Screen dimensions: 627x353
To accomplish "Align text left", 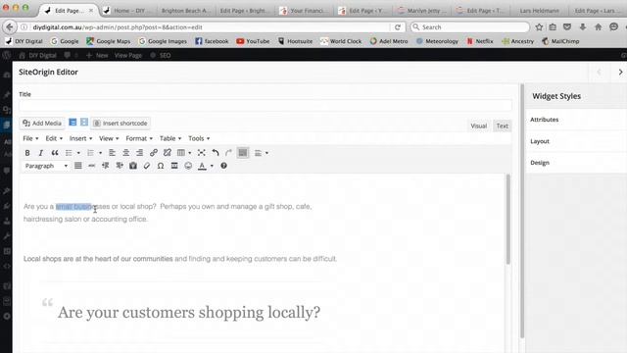I will pyautogui.click(x=112, y=153).
